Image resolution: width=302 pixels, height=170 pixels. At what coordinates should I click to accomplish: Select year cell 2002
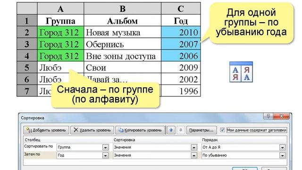click(181, 79)
